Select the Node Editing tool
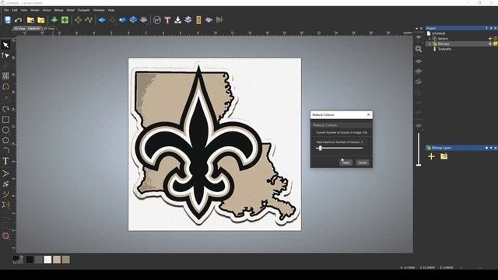 coord(5,55)
